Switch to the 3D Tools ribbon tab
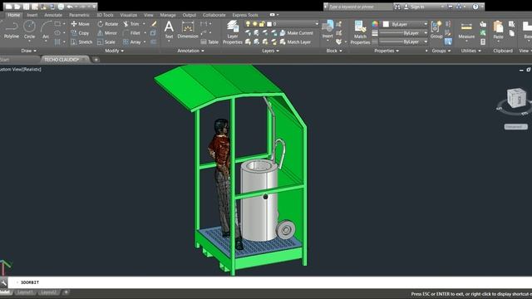This screenshot has width=532, height=299. tap(105, 15)
